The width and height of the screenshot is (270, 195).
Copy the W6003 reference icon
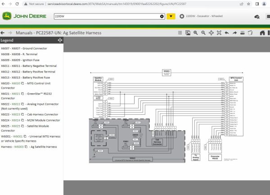pyautogui.click(x=26, y=147)
